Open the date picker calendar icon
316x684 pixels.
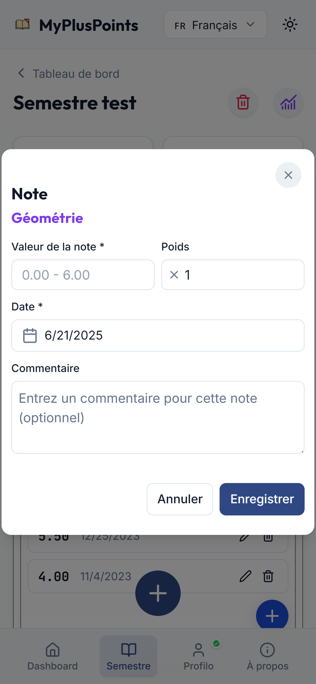[30, 336]
